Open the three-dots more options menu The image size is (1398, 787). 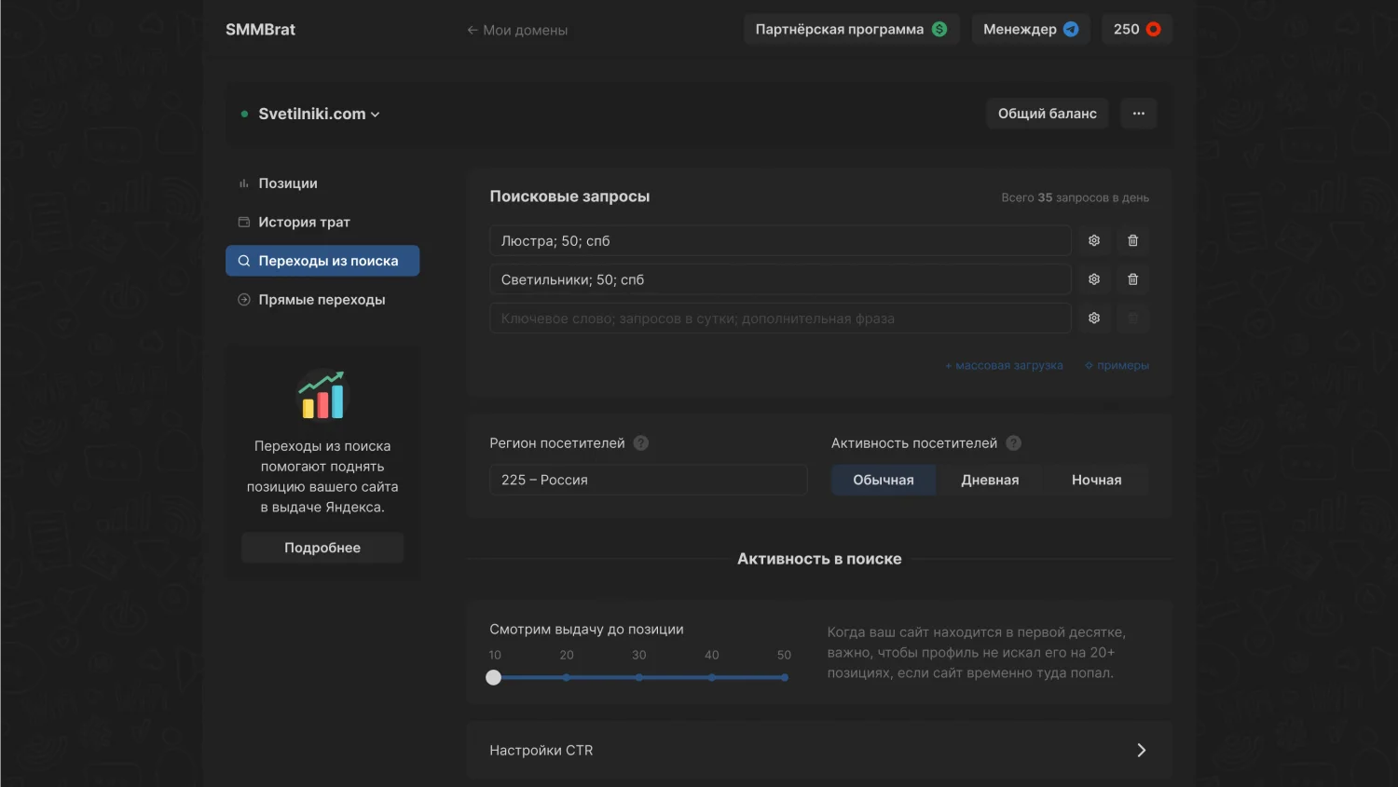(1138, 114)
